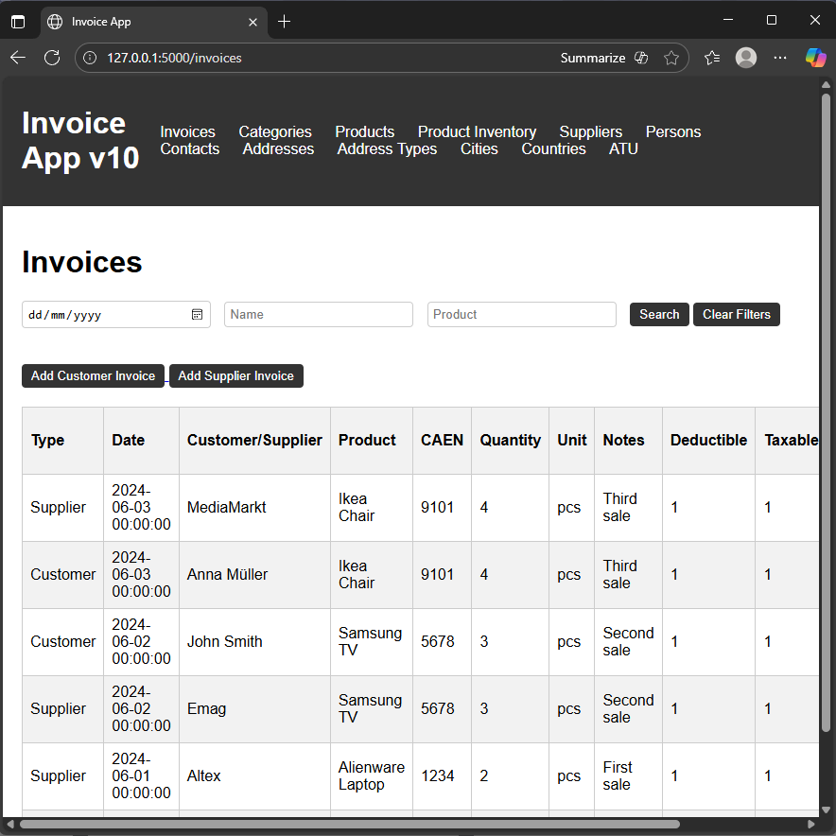The width and height of the screenshot is (836, 836).
Task: Reload the page with refresh icon
Action: (52, 58)
